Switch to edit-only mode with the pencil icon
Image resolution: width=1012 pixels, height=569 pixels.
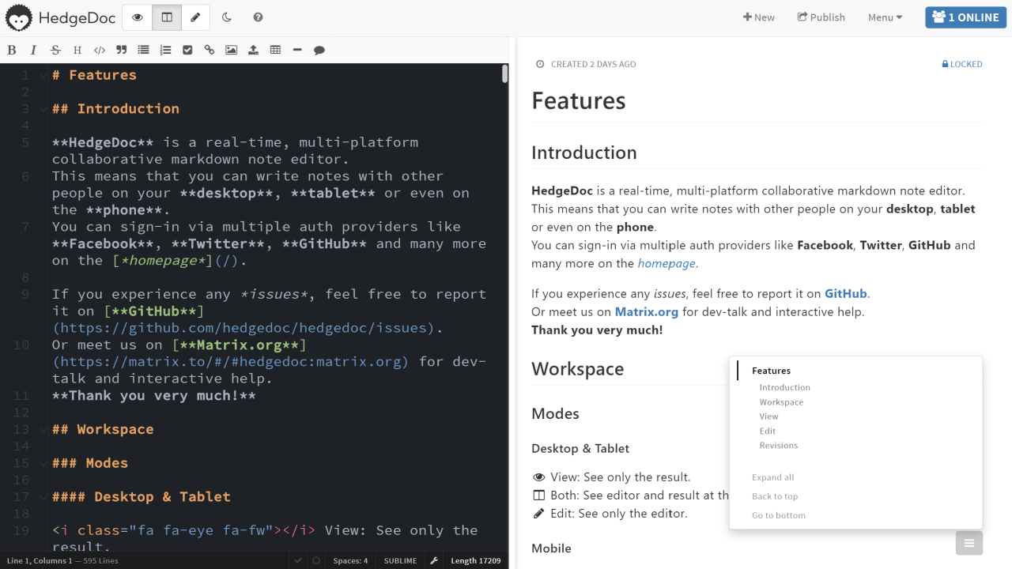coord(195,17)
